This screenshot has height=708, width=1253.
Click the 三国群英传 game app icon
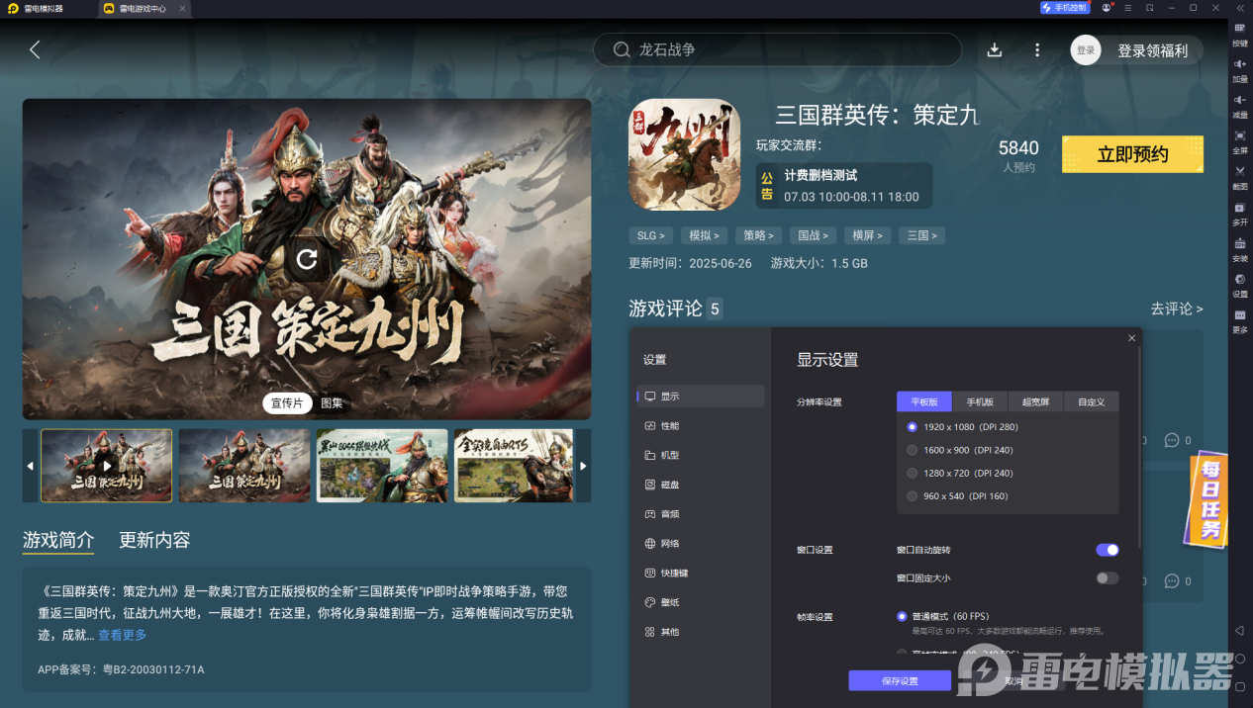tap(684, 154)
